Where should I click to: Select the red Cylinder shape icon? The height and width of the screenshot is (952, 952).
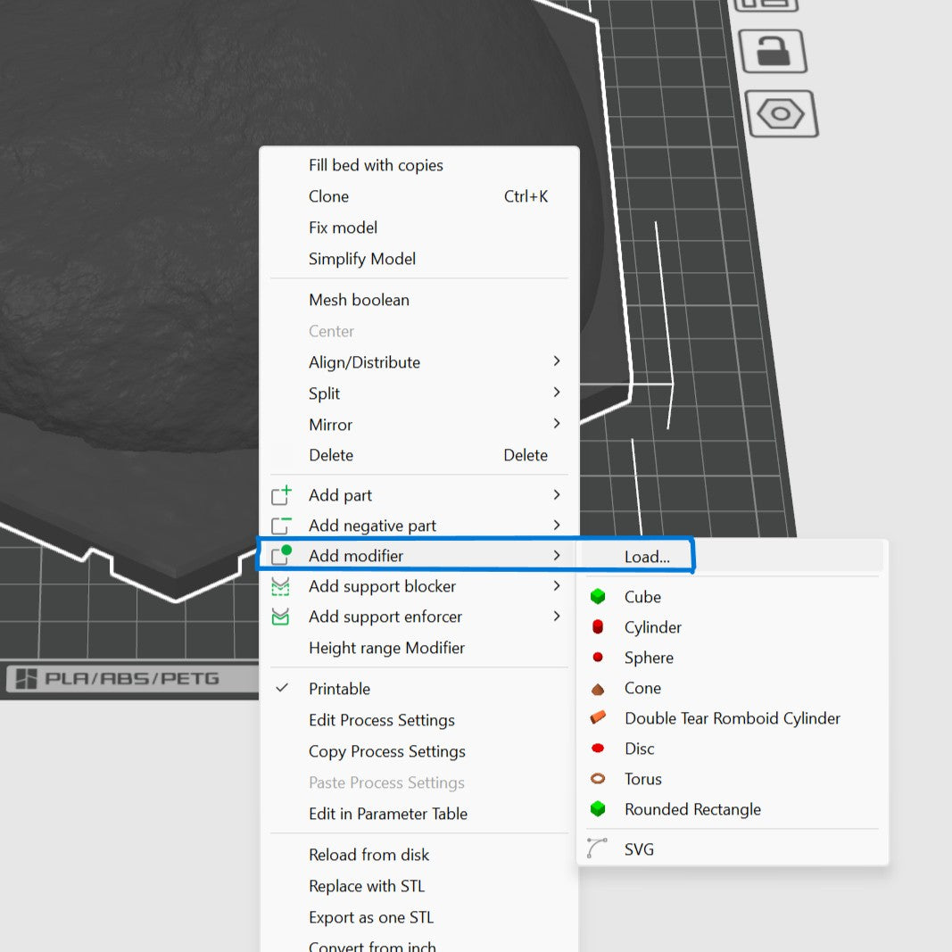tap(598, 627)
